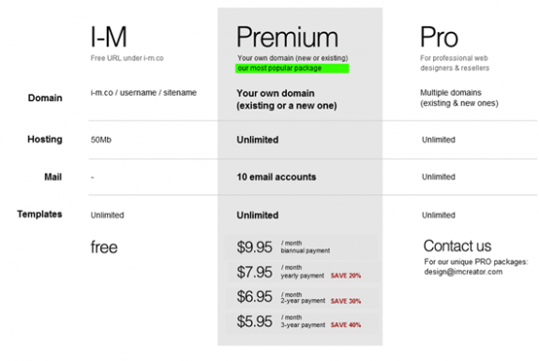Viewport: 539px width, 361px height.
Task: Choose the $7.95 yearly payment plan
Action: pos(301,272)
